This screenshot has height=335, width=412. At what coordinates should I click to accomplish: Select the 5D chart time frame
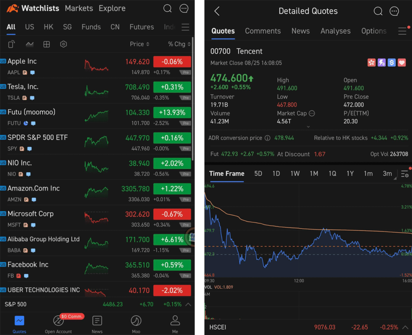pos(258,174)
